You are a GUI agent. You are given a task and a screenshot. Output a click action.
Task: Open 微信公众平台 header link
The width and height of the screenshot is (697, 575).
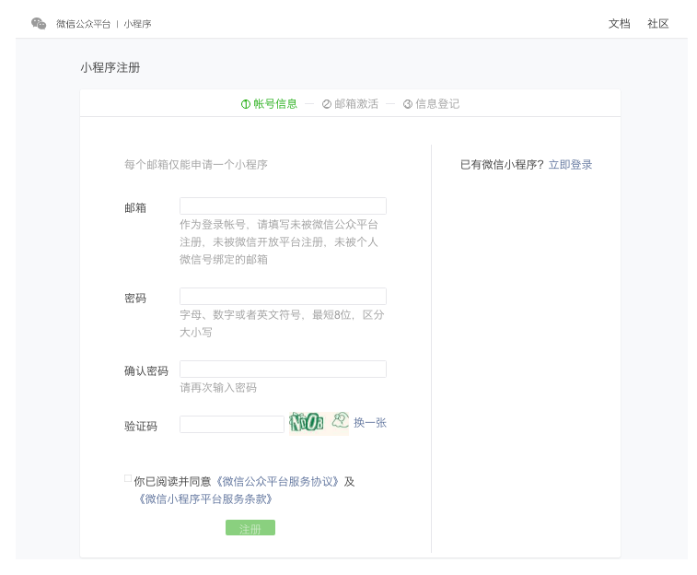click(x=83, y=24)
